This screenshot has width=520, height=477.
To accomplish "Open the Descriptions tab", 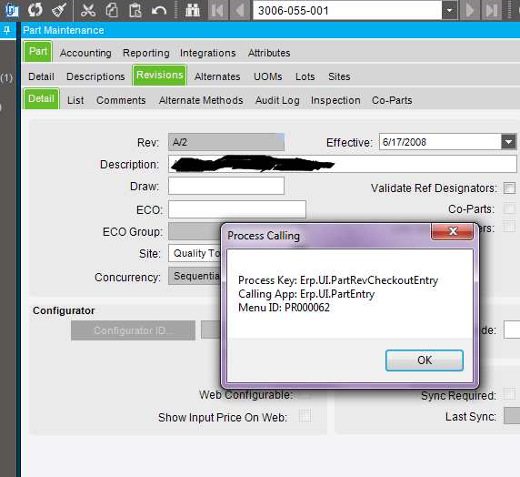I will click(x=95, y=76).
